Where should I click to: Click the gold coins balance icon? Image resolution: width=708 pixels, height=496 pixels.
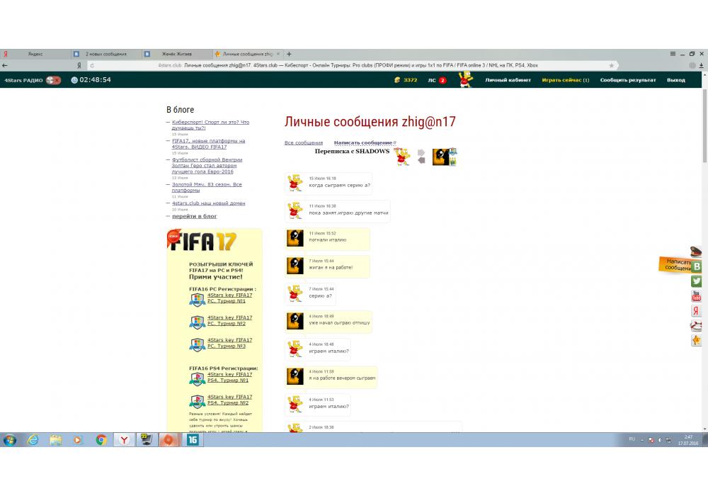click(x=398, y=80)
